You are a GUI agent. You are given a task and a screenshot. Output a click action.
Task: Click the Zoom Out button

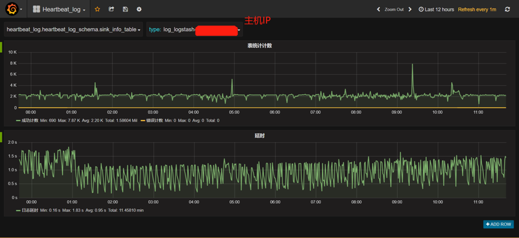[394, 9]
